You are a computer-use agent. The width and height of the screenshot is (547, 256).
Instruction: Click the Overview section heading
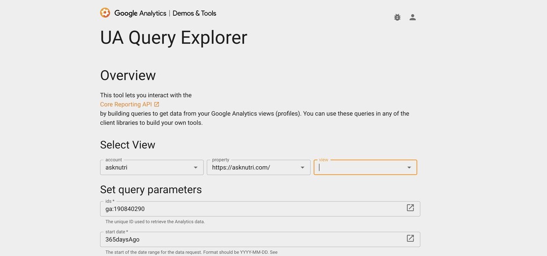pyautogui.click(x=128, y=76)
